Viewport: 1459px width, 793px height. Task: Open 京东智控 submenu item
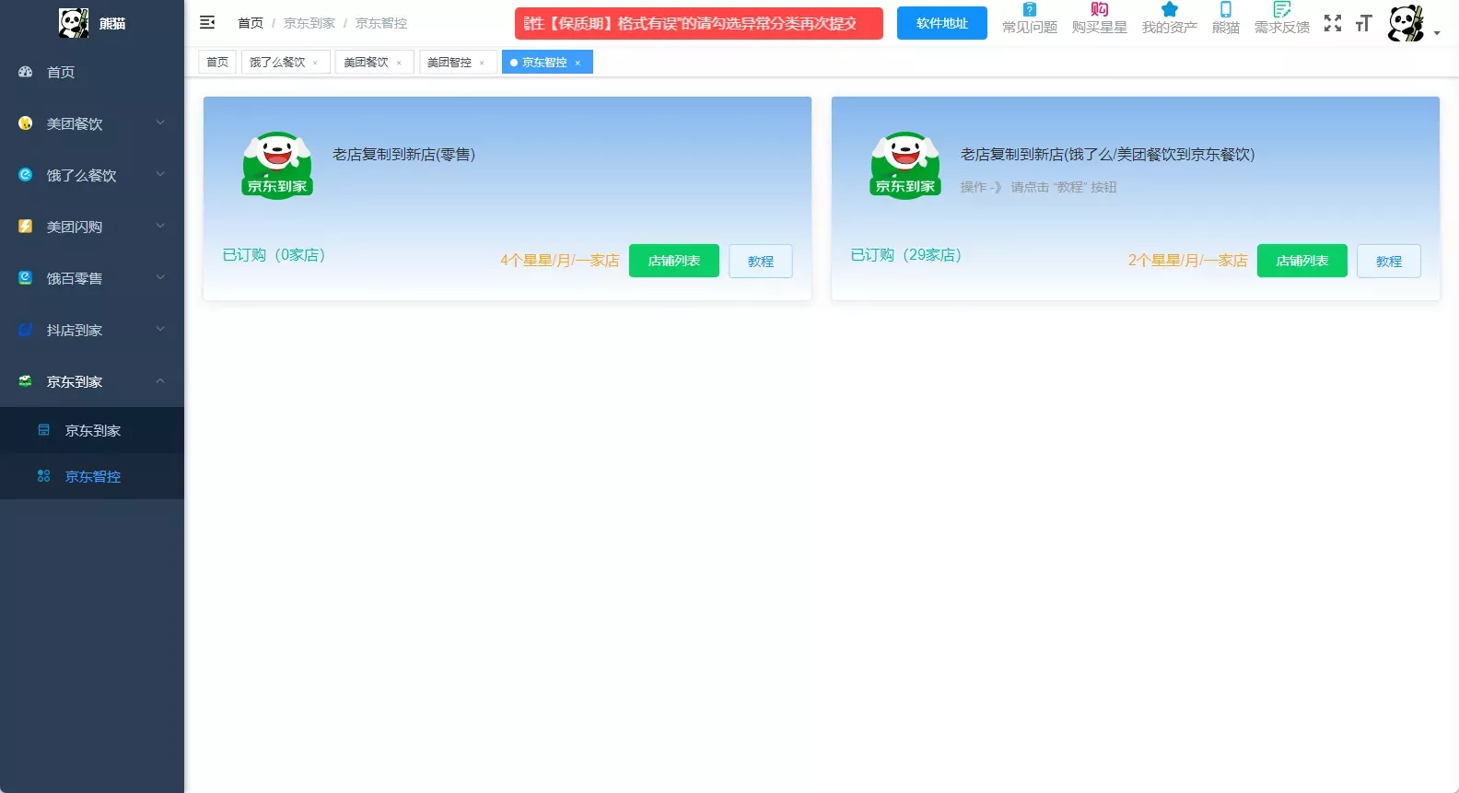click(x=92, y=476)
